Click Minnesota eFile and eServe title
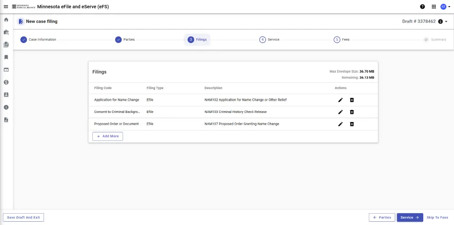454x225 pixels. click(73, 7)
